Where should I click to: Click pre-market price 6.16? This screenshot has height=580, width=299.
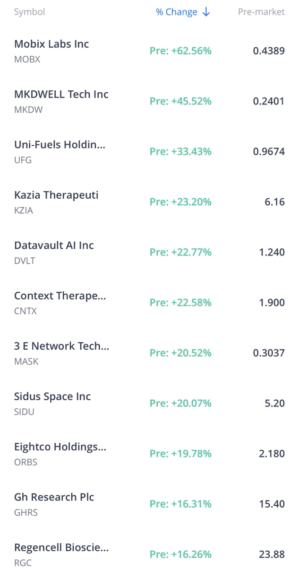point(275,202)
